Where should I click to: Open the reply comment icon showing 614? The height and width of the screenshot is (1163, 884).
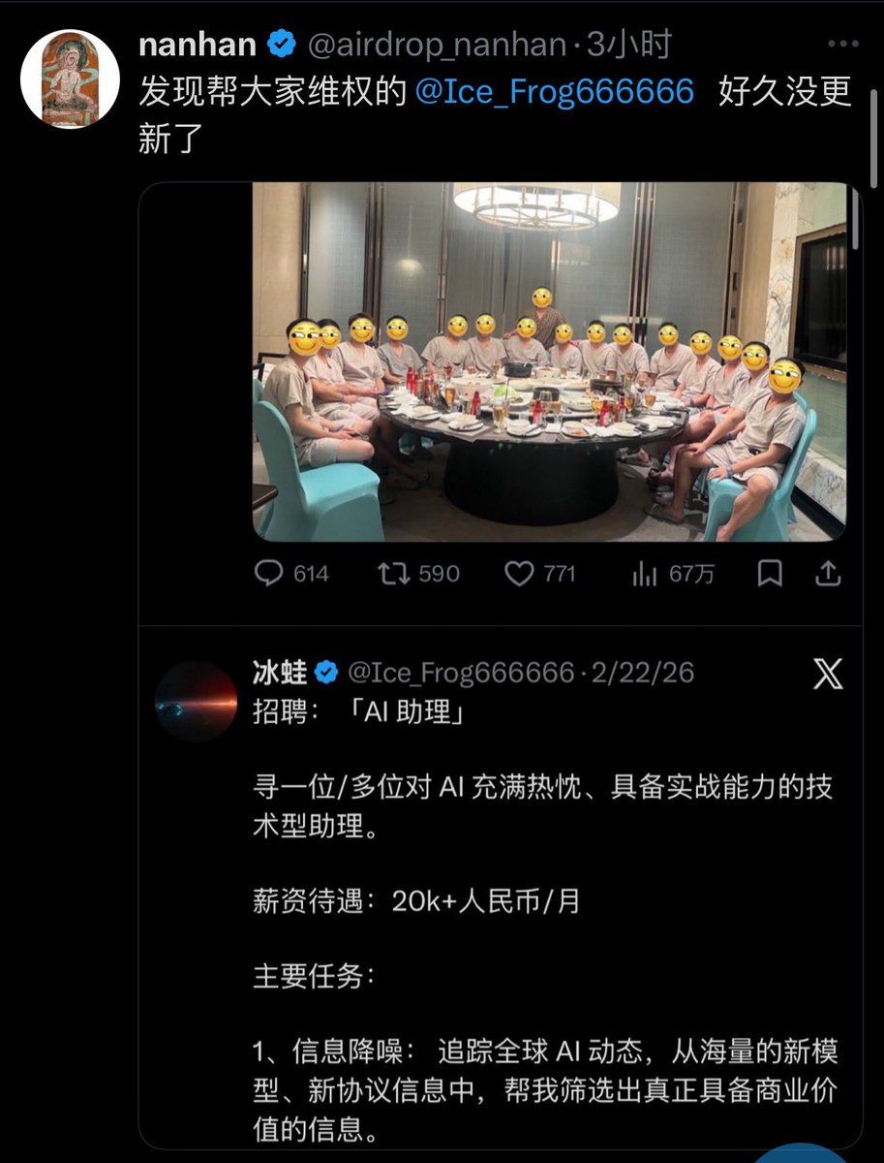[x=268, y=574]
